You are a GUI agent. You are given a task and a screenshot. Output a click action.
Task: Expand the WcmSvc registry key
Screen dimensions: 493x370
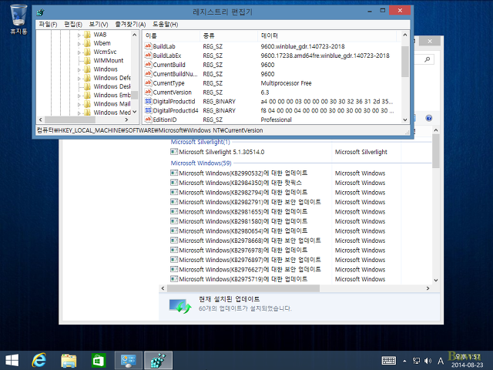[79, 52]
